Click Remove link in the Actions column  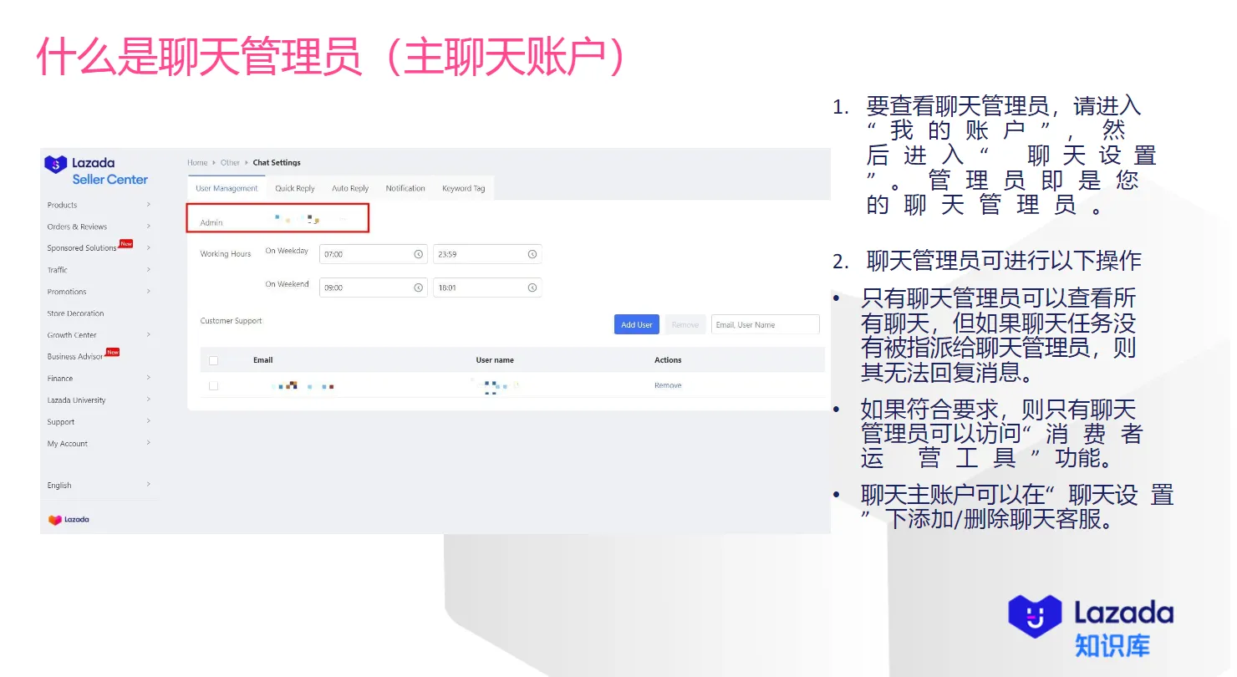[668, 385]
